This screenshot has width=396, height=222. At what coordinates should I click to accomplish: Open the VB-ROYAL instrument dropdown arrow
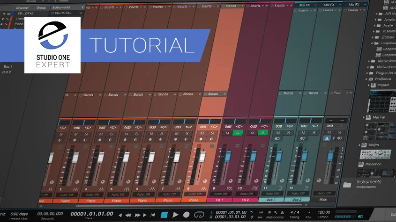tap(81, 13)
